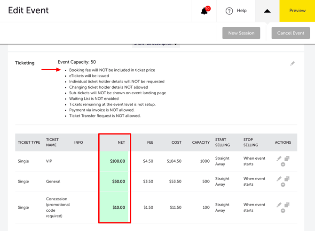Image resolution: width=315 pixels, height=231 pixels.
Task: Click the TICKET TYPE column header
Action: (29, 142)
